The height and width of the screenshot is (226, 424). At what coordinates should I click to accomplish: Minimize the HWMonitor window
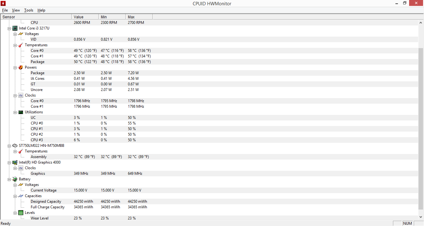click(x=397, y=3)
